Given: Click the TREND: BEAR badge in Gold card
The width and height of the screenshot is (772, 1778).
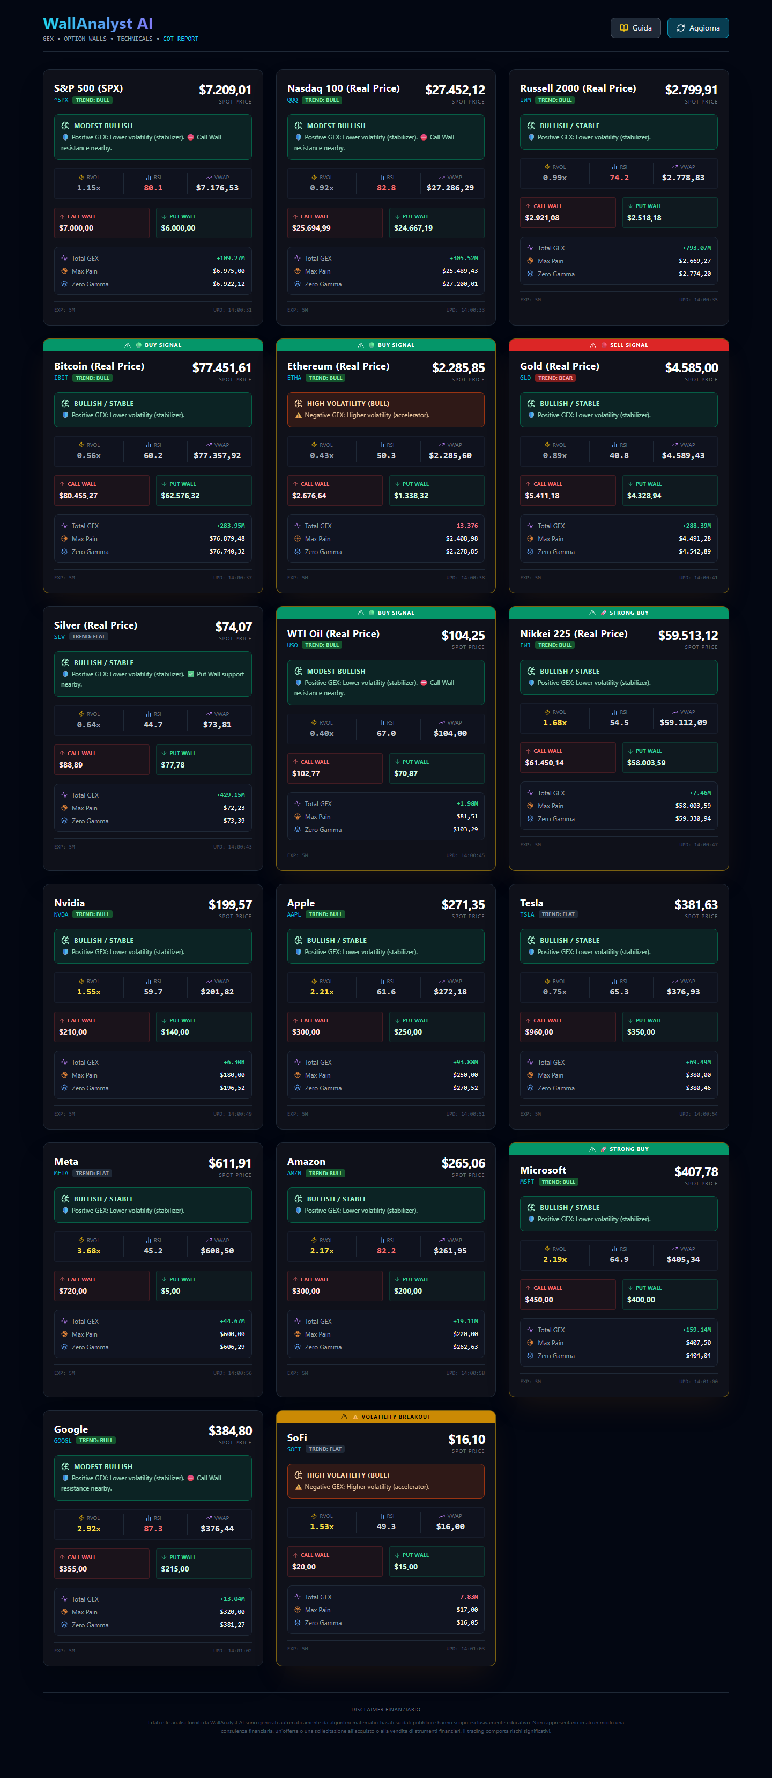Looking at the screenshot, I should click(x=555, y=378).
